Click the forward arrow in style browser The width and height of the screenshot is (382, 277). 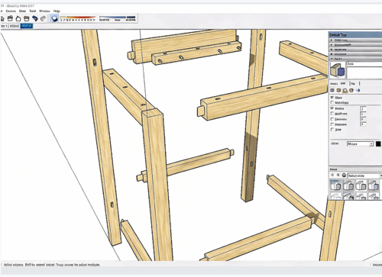[338, 176]
